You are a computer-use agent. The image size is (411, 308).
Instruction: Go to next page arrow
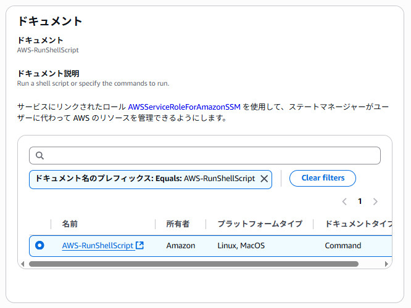click(375, 201)
